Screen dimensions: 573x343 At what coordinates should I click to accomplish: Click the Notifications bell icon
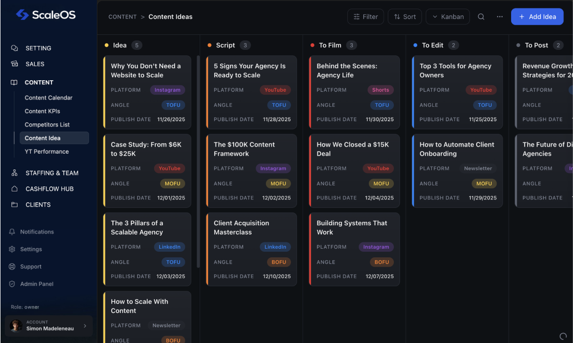point(12,232)
